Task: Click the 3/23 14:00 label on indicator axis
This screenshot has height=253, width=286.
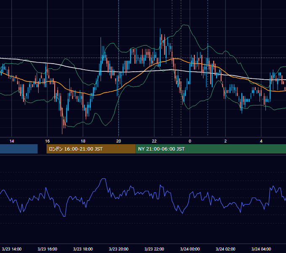Action: tap(12, 249)
